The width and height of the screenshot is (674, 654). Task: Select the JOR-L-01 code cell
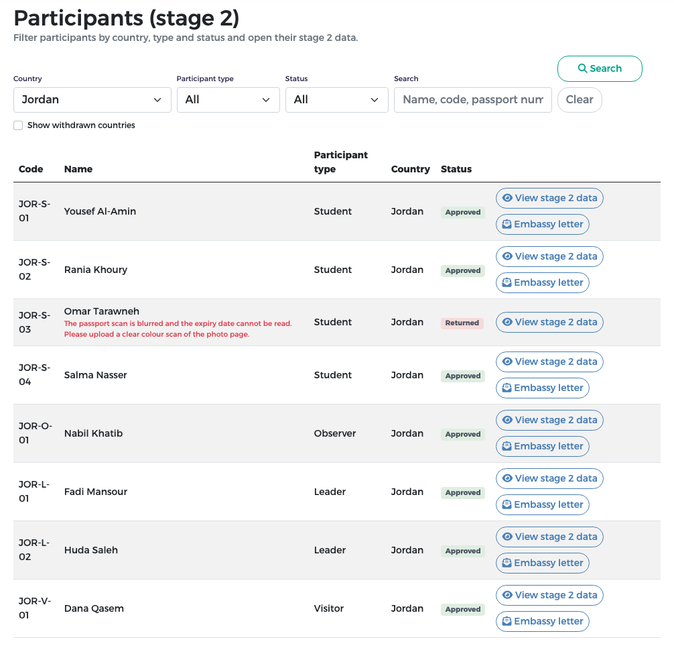(x=34, y=492)
